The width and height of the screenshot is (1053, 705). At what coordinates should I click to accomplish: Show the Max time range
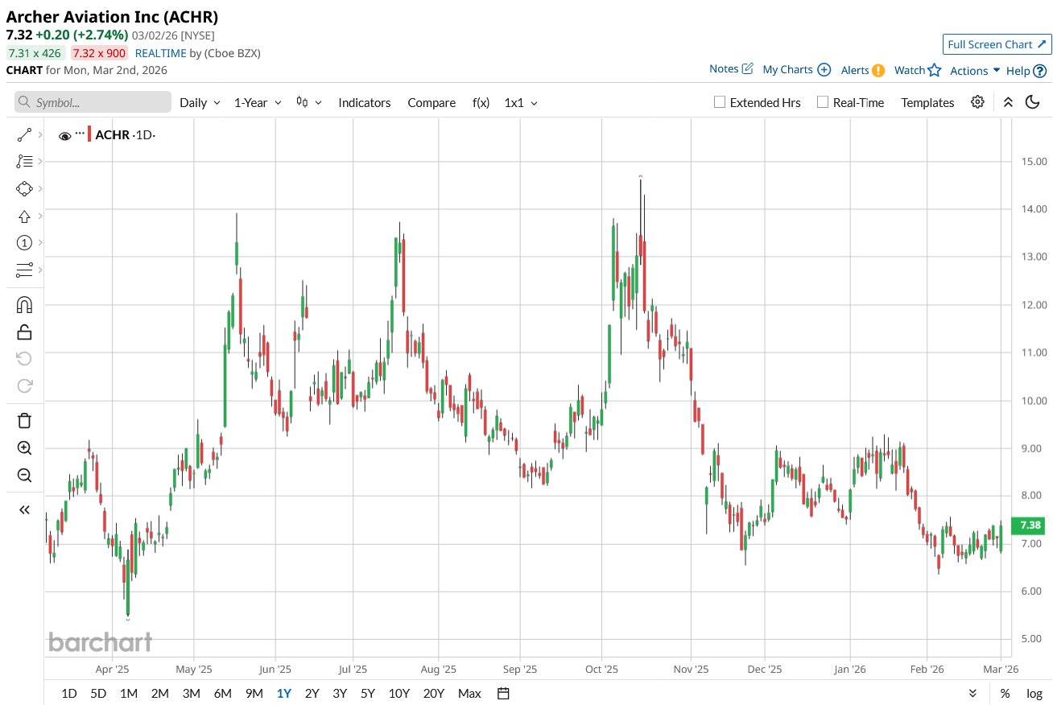tap(469, 693)
